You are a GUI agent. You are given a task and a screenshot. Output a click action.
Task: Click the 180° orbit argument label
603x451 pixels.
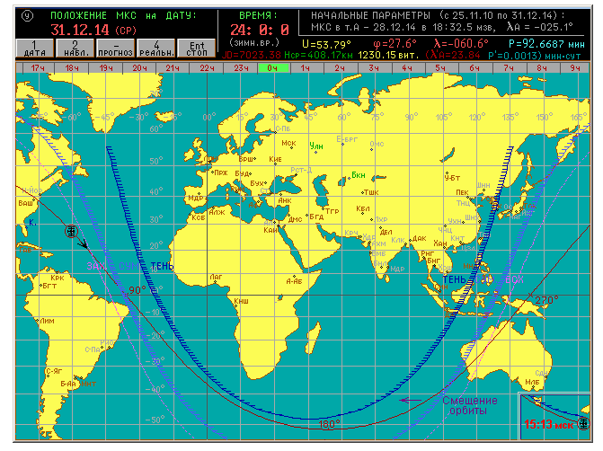click(329, 424)
